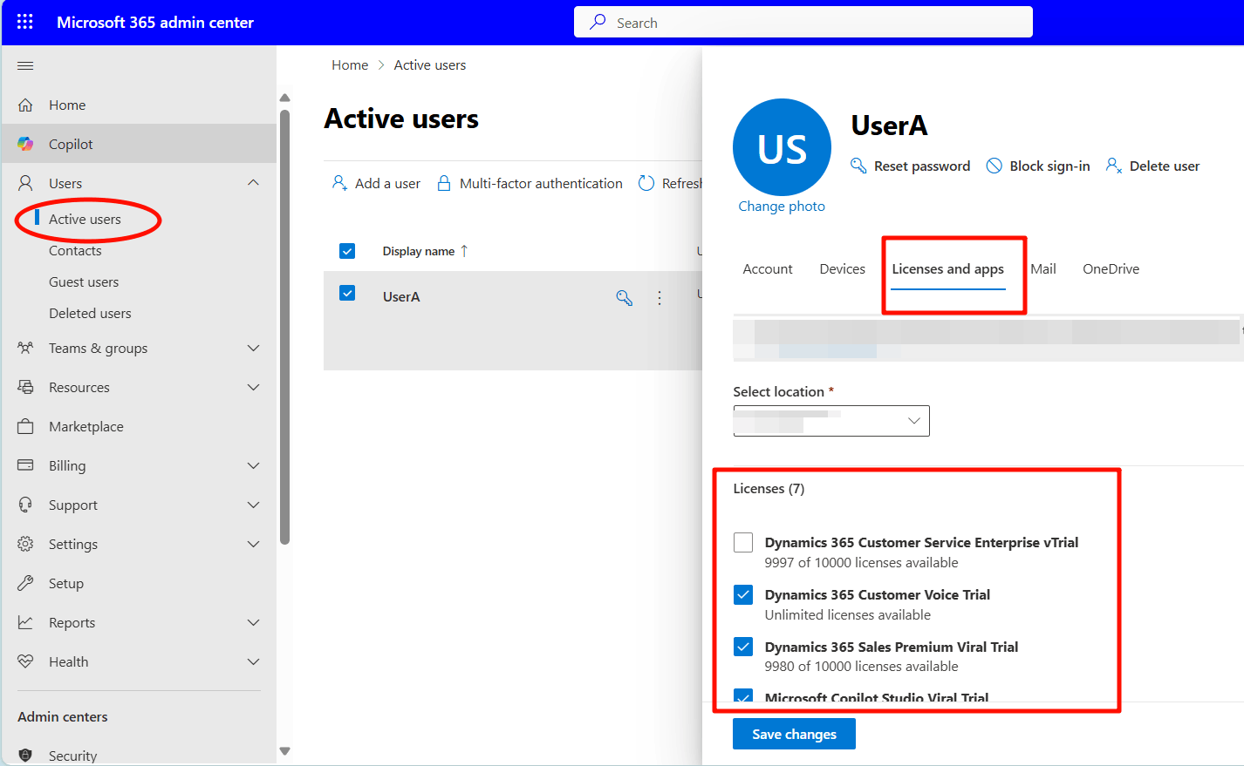
Task: Open Marketplace via its bag icon
Action: (25, 426)
